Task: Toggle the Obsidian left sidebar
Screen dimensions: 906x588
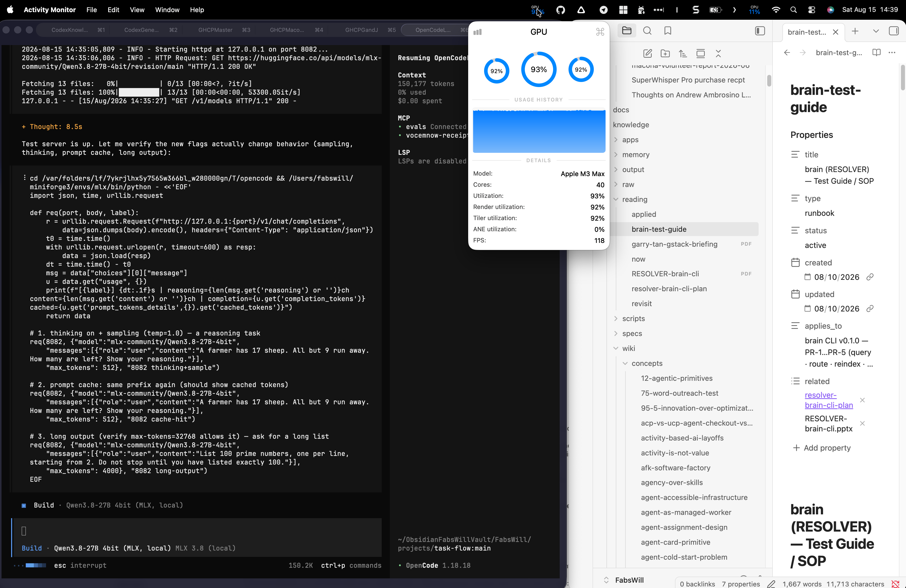Action: pyautogui.click(x=760, y=31)
